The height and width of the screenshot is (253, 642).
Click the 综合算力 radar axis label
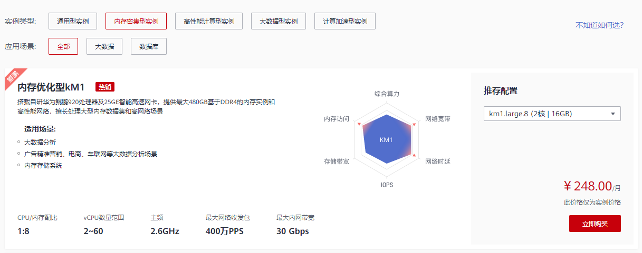tap(387, 94)
